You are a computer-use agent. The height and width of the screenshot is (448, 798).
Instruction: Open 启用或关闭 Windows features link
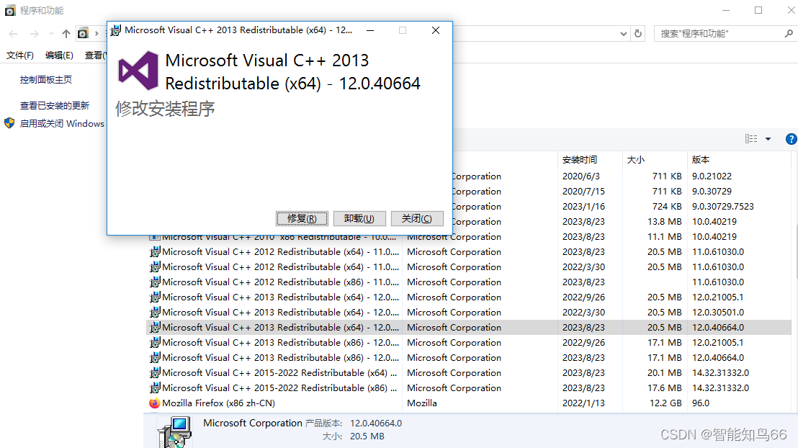coord(62,123)
